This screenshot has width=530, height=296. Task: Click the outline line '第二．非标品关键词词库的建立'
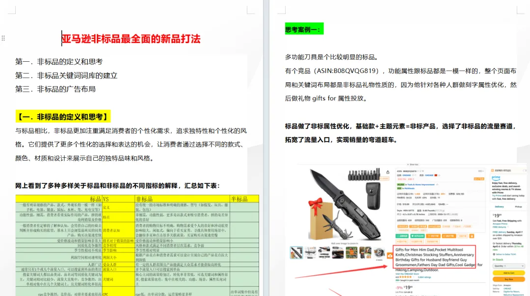66,75
